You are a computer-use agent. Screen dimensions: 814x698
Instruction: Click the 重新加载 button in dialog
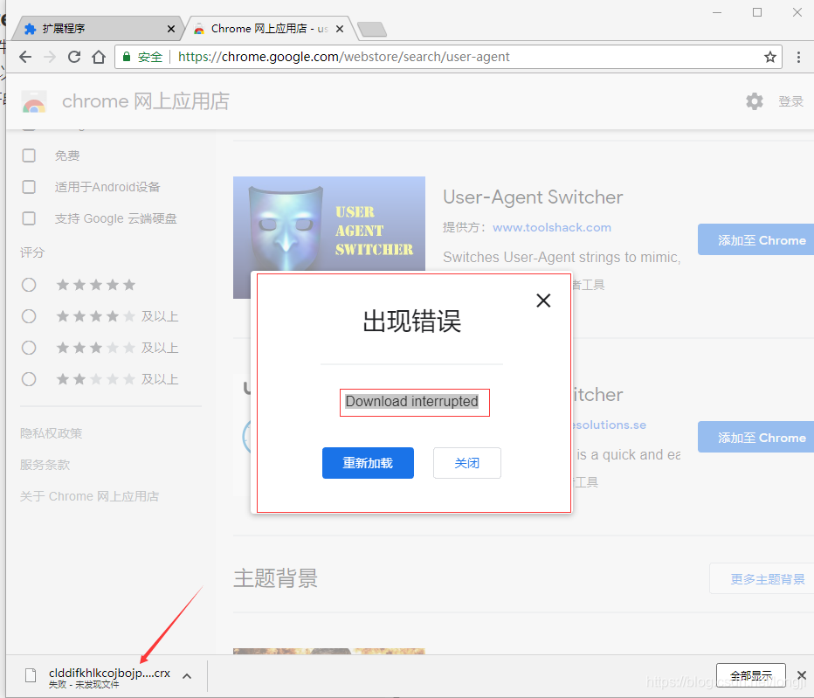[368, 463]
